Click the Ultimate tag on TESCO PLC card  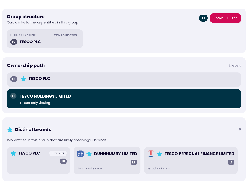point(58,153)
